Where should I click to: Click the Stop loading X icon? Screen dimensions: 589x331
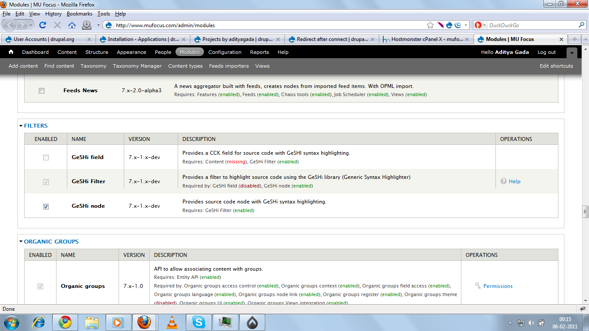[x=57, y=25]
